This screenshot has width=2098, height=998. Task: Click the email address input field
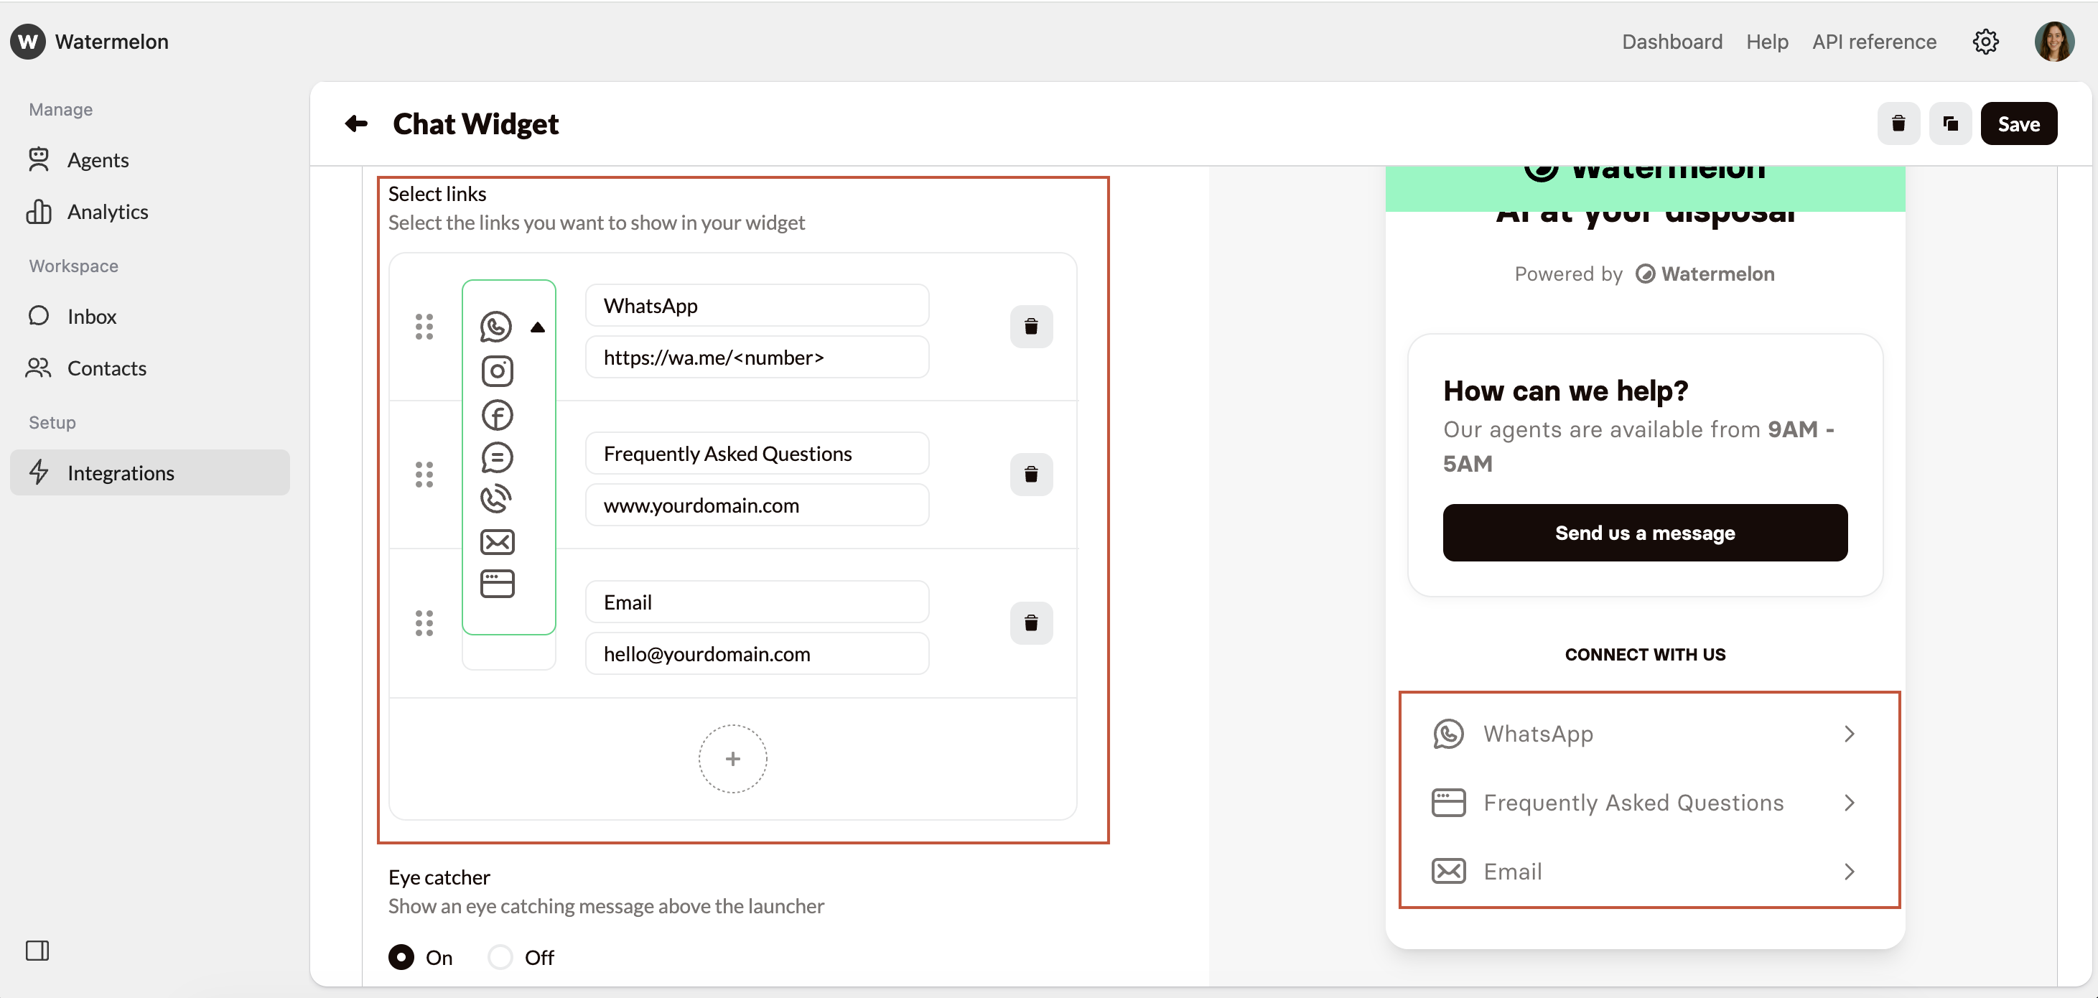pos(757,653)
